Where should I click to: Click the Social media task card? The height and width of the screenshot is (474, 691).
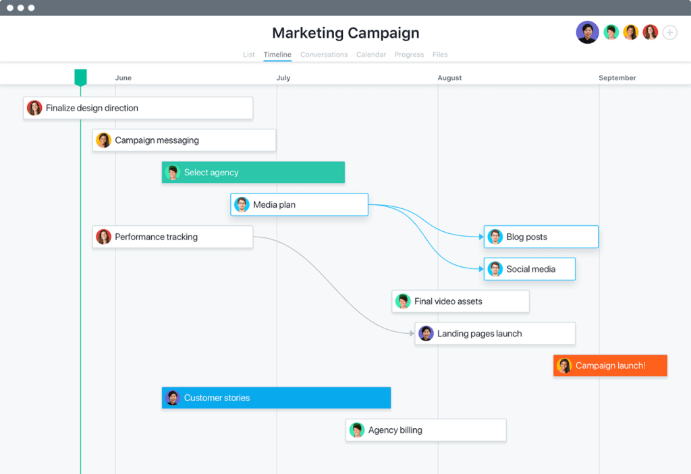(x=529, y=268)
